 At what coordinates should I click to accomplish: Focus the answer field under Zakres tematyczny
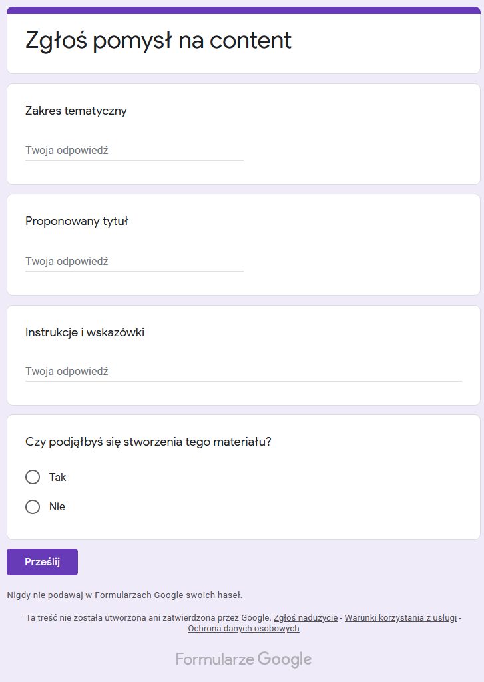(x=134, y=151)
